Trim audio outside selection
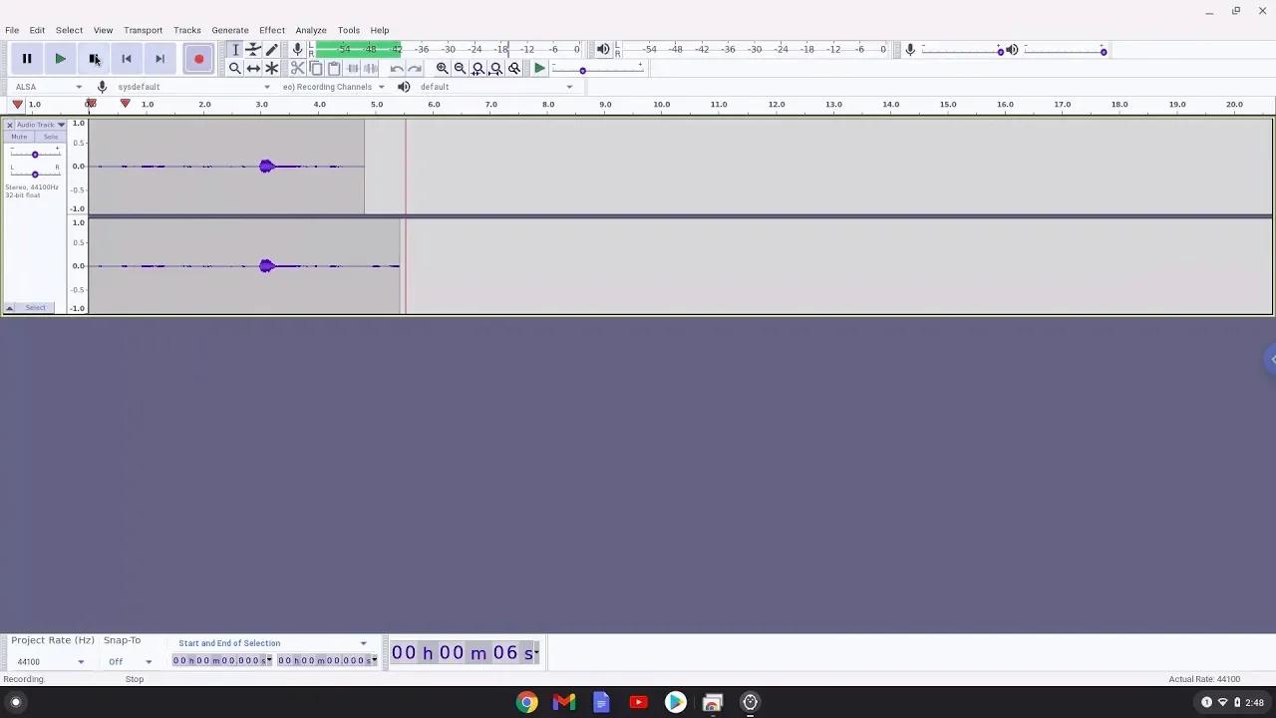Screen dimensions: 1276x718 [352, 68]
